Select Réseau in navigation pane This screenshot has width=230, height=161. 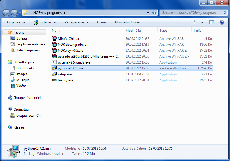[x=19, y=127]
